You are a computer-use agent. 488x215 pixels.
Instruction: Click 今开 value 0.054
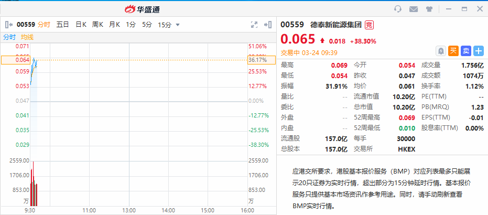tap(407, 66)
